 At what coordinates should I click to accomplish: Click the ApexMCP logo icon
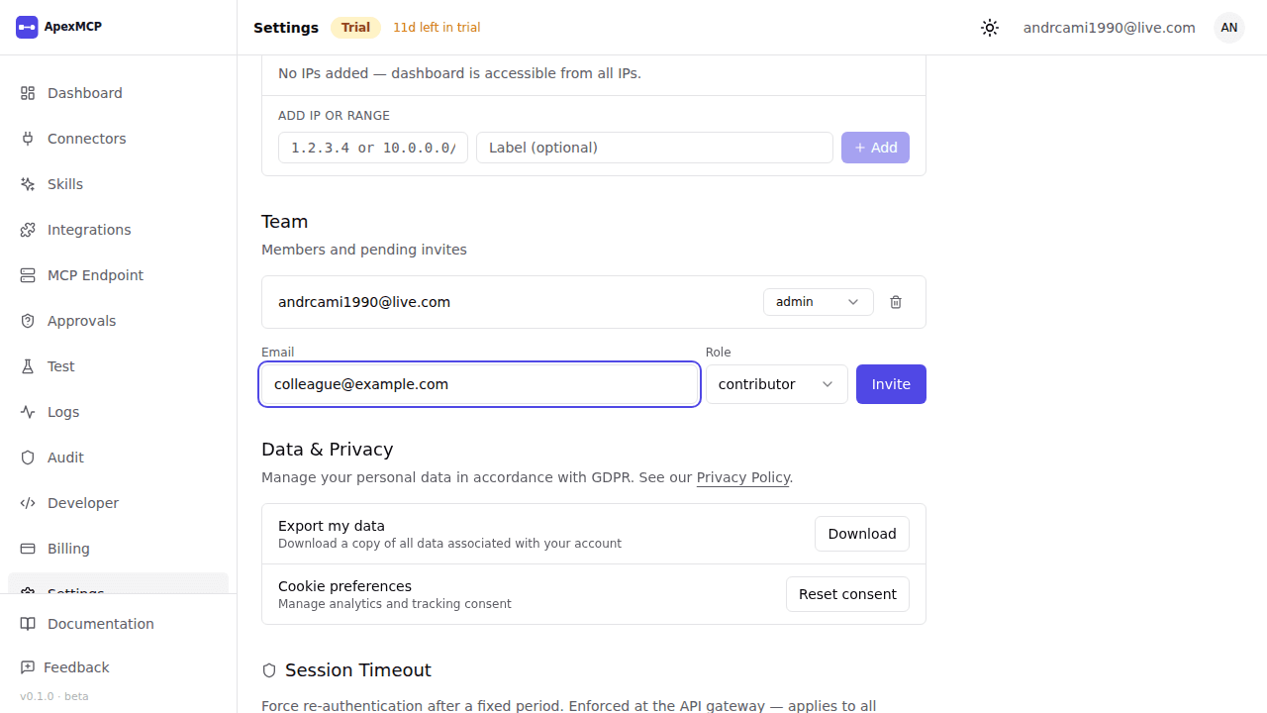click(x=27, y=27)
